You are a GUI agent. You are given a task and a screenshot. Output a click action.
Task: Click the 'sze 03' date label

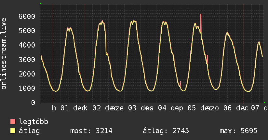click(124, 108)
